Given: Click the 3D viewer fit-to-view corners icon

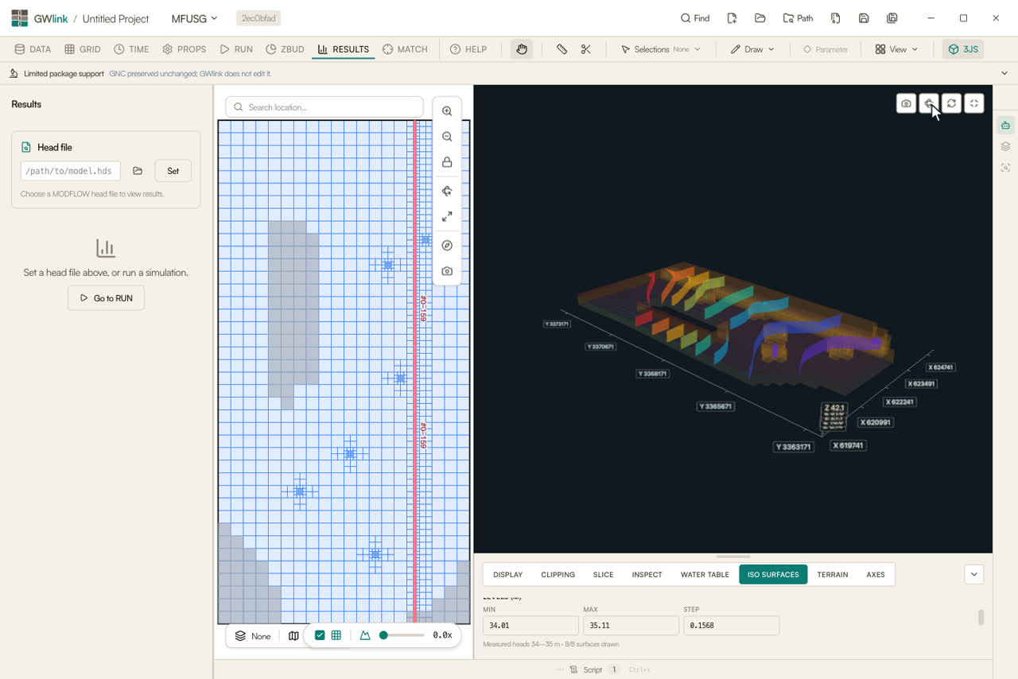Looking at the screenshot, I should point(974,103).
